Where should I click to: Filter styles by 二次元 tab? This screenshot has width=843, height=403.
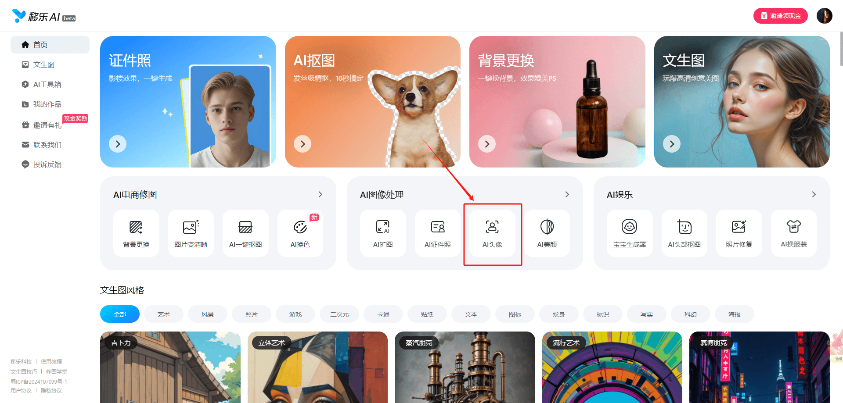coord(339,314)
